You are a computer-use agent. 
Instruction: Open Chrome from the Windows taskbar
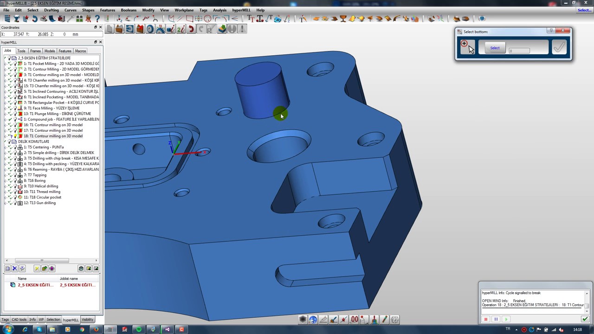point(82,329)
